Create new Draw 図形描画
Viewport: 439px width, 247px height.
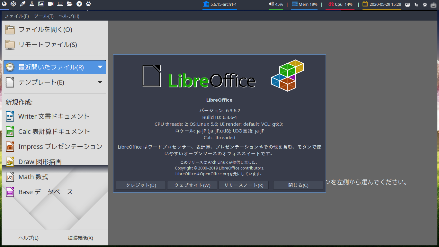(55, 162)
